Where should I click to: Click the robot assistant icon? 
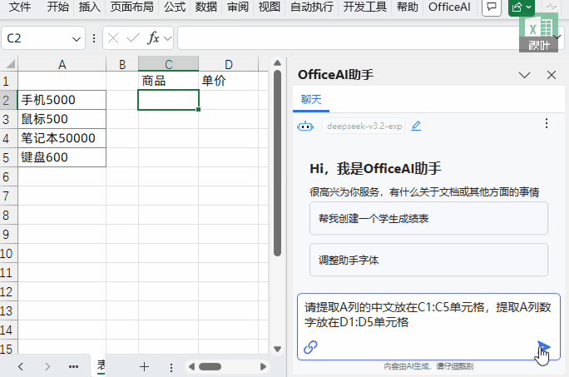tap(305, 126)
